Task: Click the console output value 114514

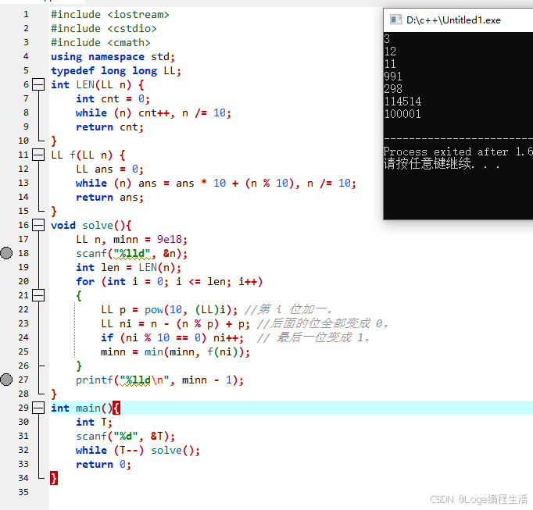Action: [402, 102]
